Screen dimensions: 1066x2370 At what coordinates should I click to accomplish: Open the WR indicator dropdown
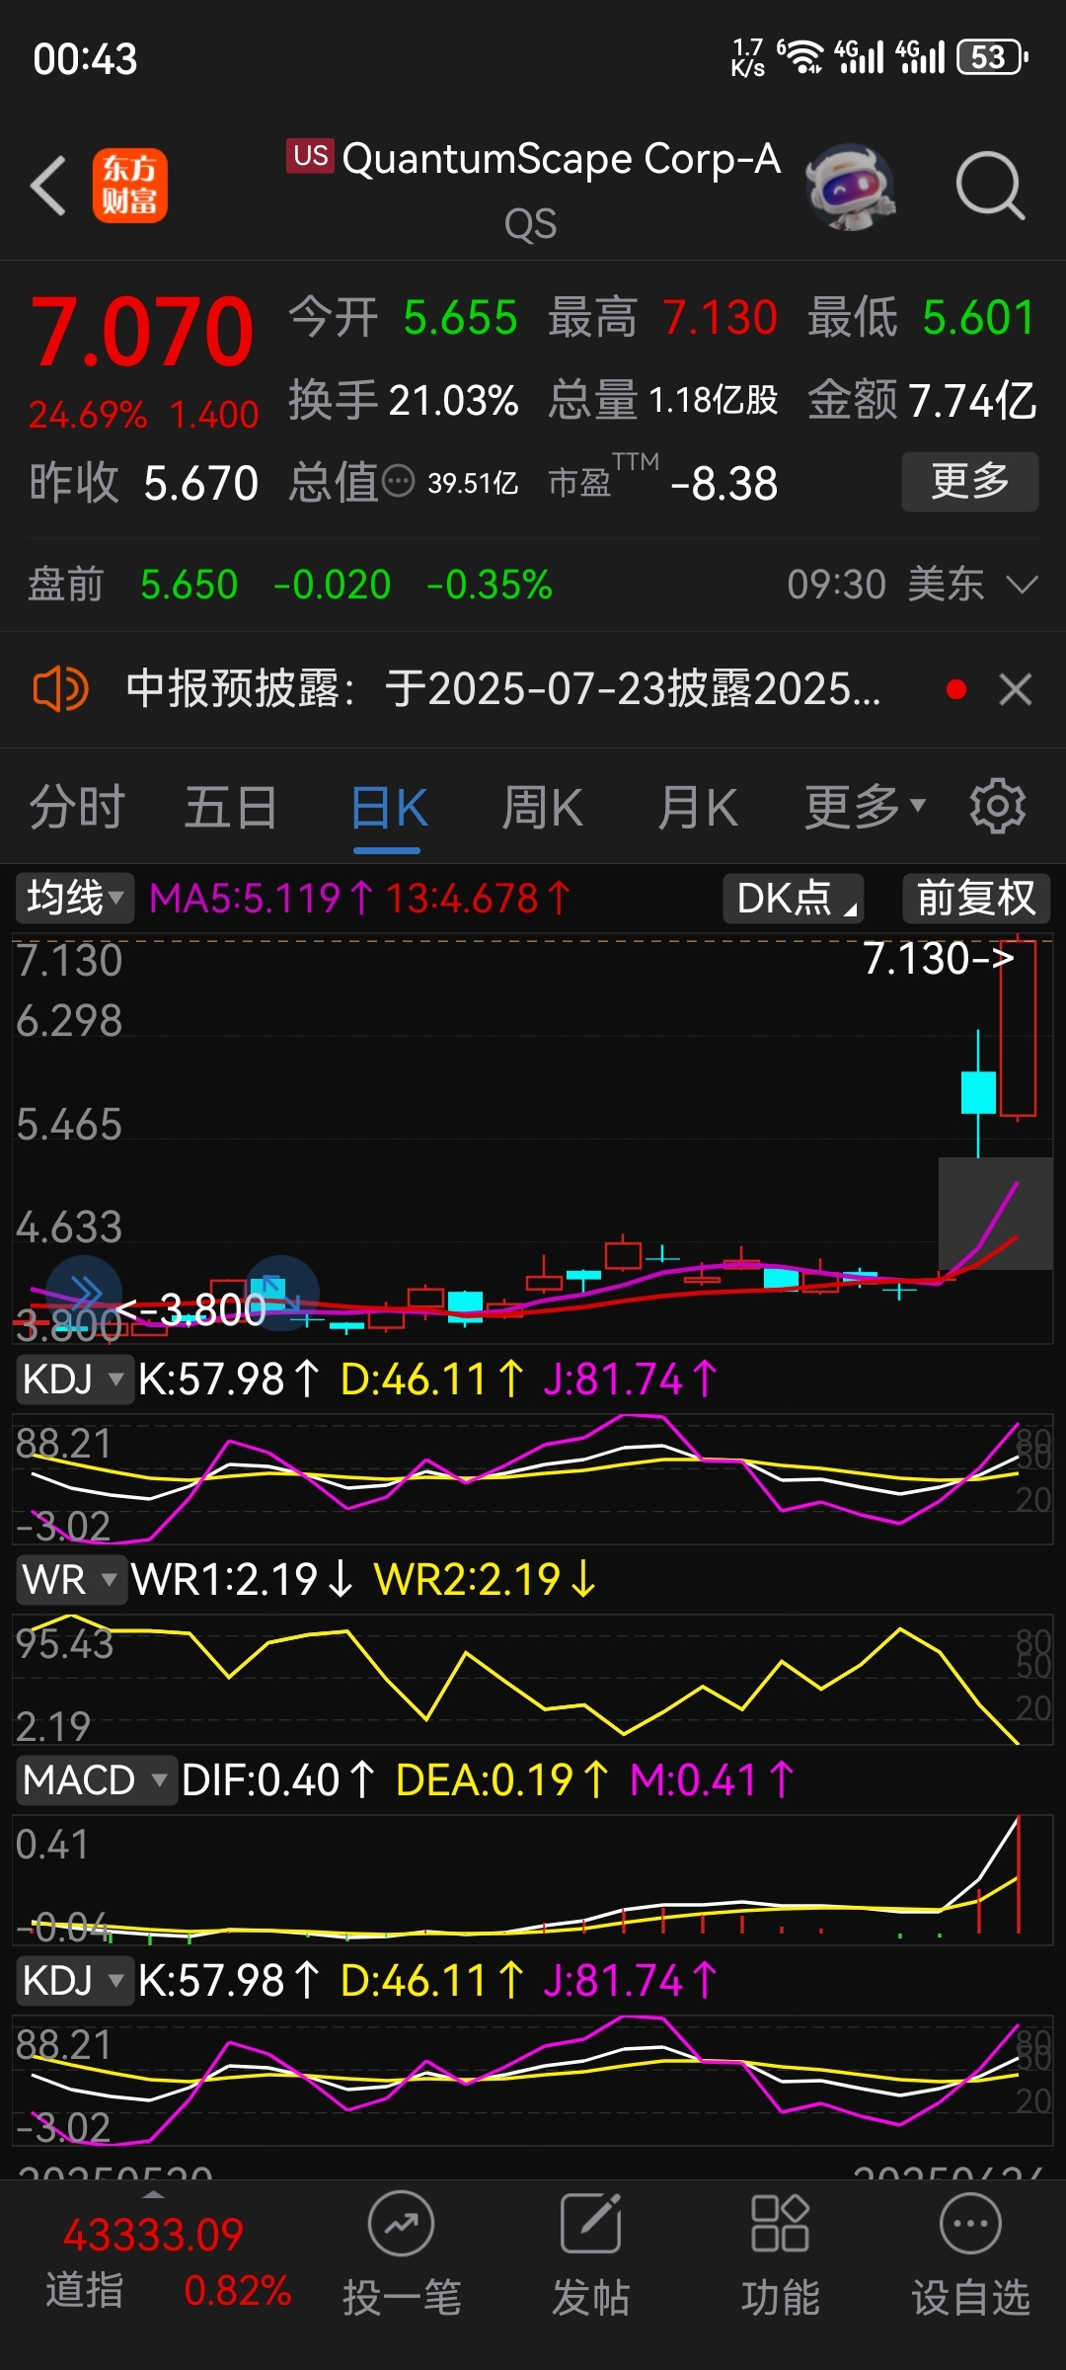pyautogui.click(x=71, y=1579)
